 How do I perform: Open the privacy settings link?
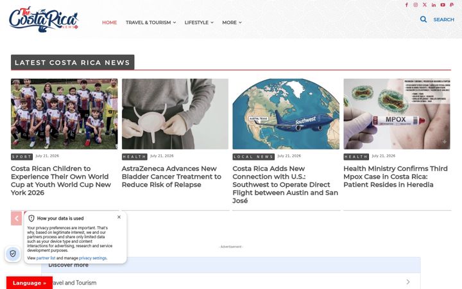[92, 258]
